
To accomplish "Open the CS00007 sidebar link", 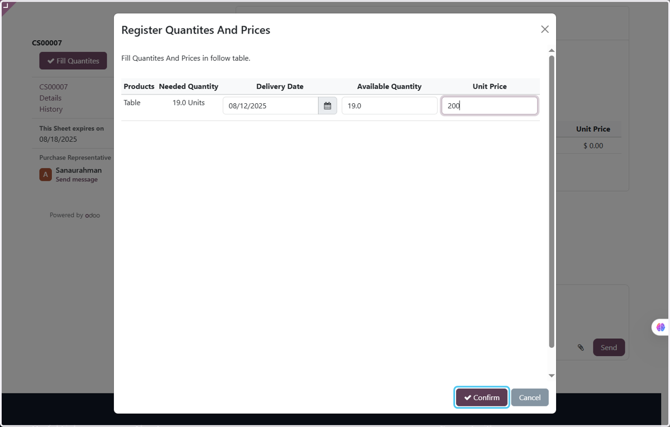I will [54, 87].
